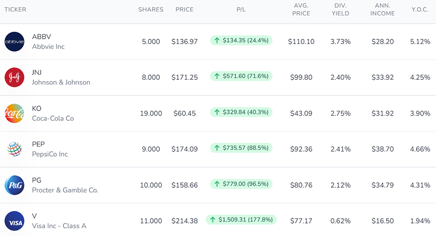Select the PepsiCo Inc company name
Image resolution: width=436 pixels, height=236 pixels.
tap(50, 154)
